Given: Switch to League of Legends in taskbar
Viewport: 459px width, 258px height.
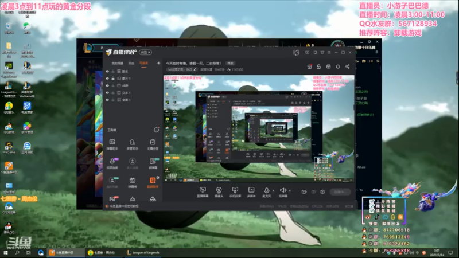Looking at the screenshot, I should pos(143,252).
